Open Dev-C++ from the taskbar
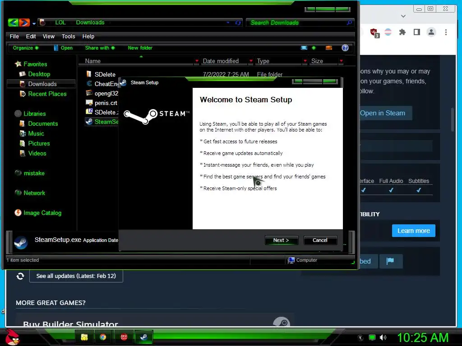The width and height of the screenshot is (462, 346). click(124, 337)
